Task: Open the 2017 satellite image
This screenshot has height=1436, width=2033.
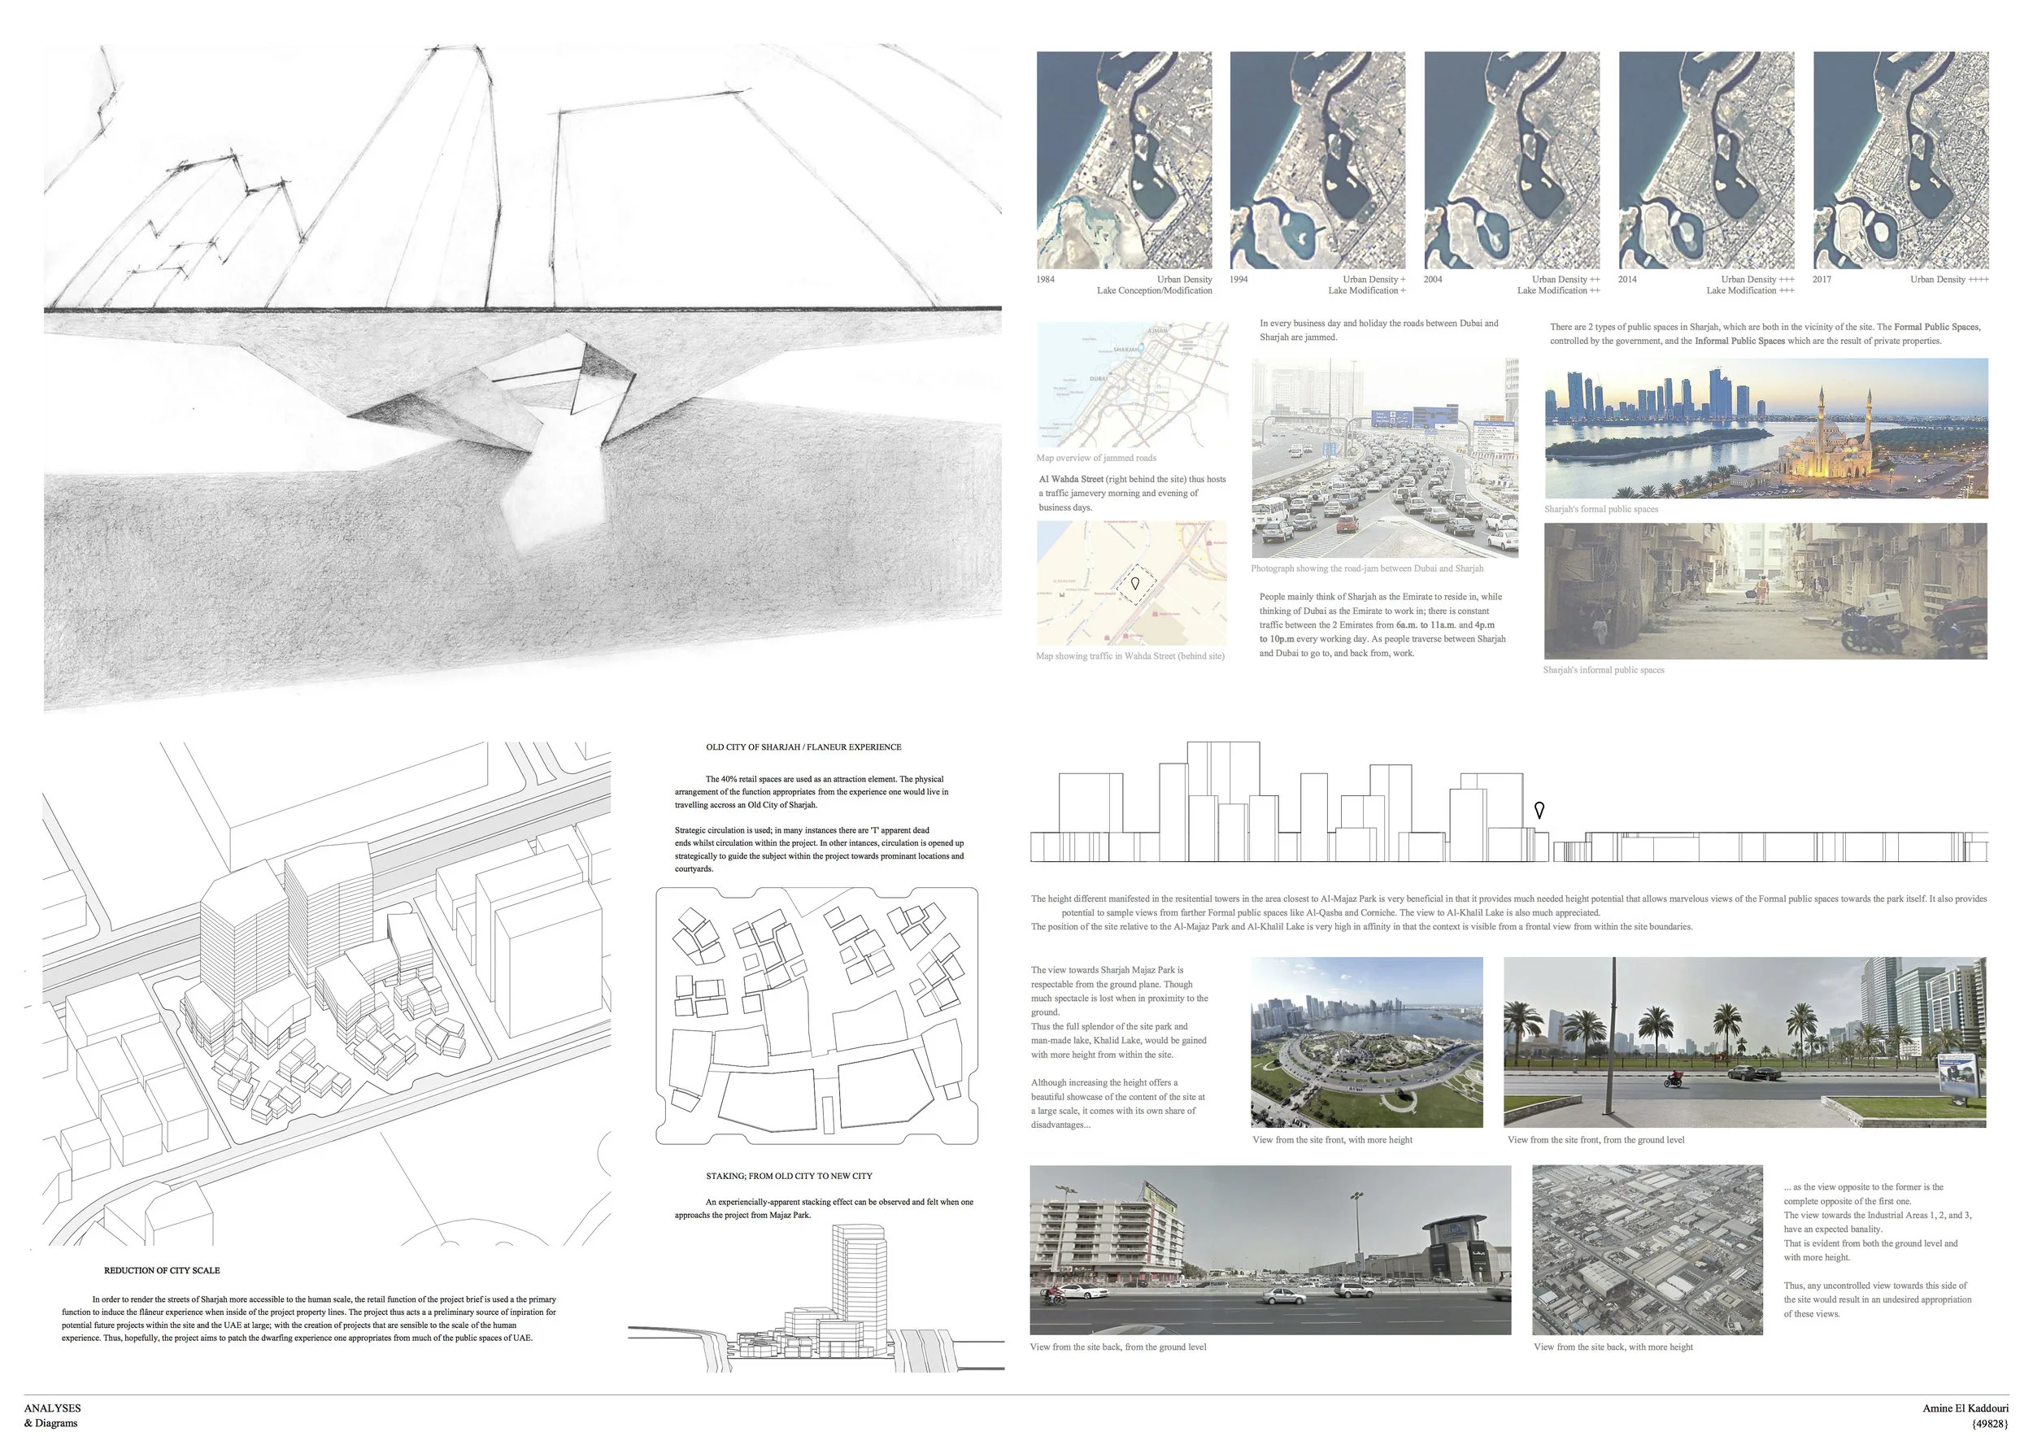Action: 1900,160
